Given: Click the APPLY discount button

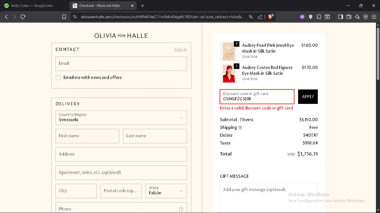Looking at the screenshot, I should click(x=308, y=97).
